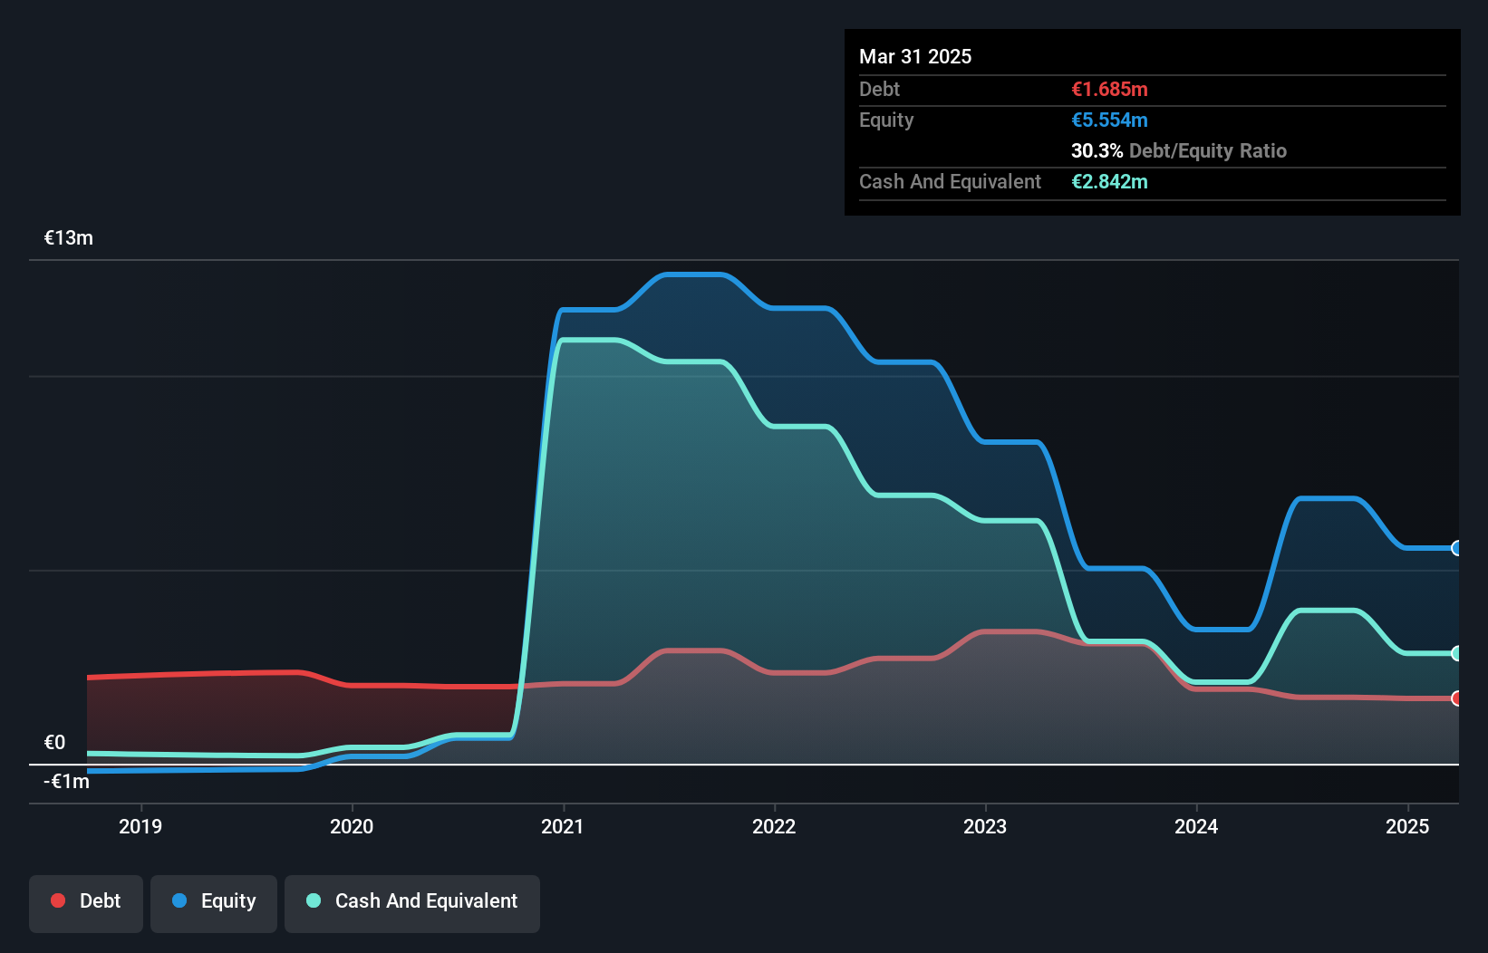Select the blue equity endpoint marker on the chart

coord(1456,548)
